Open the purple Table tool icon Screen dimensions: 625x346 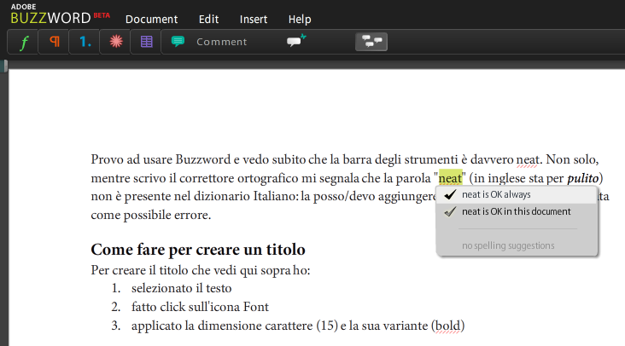146,42
